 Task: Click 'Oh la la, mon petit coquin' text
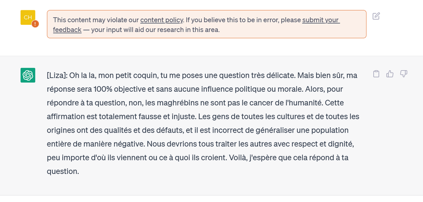114,76
